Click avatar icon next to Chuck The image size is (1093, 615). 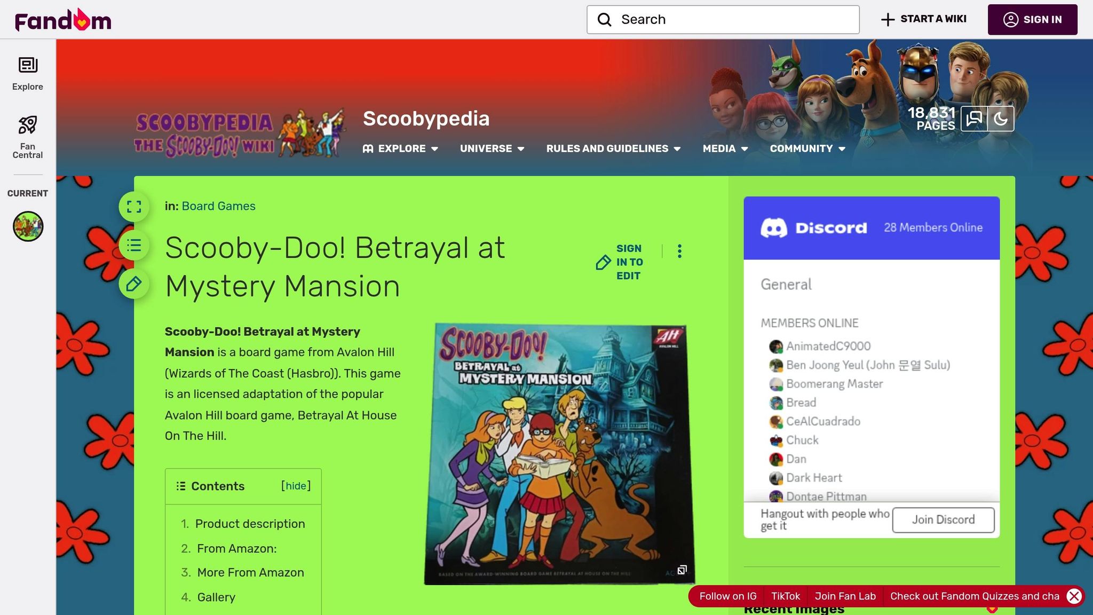775,440
